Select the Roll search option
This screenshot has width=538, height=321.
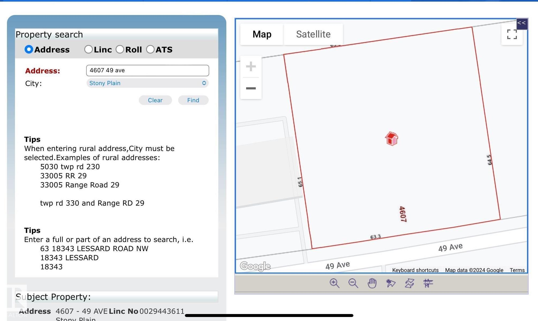(x=120, y=49)
